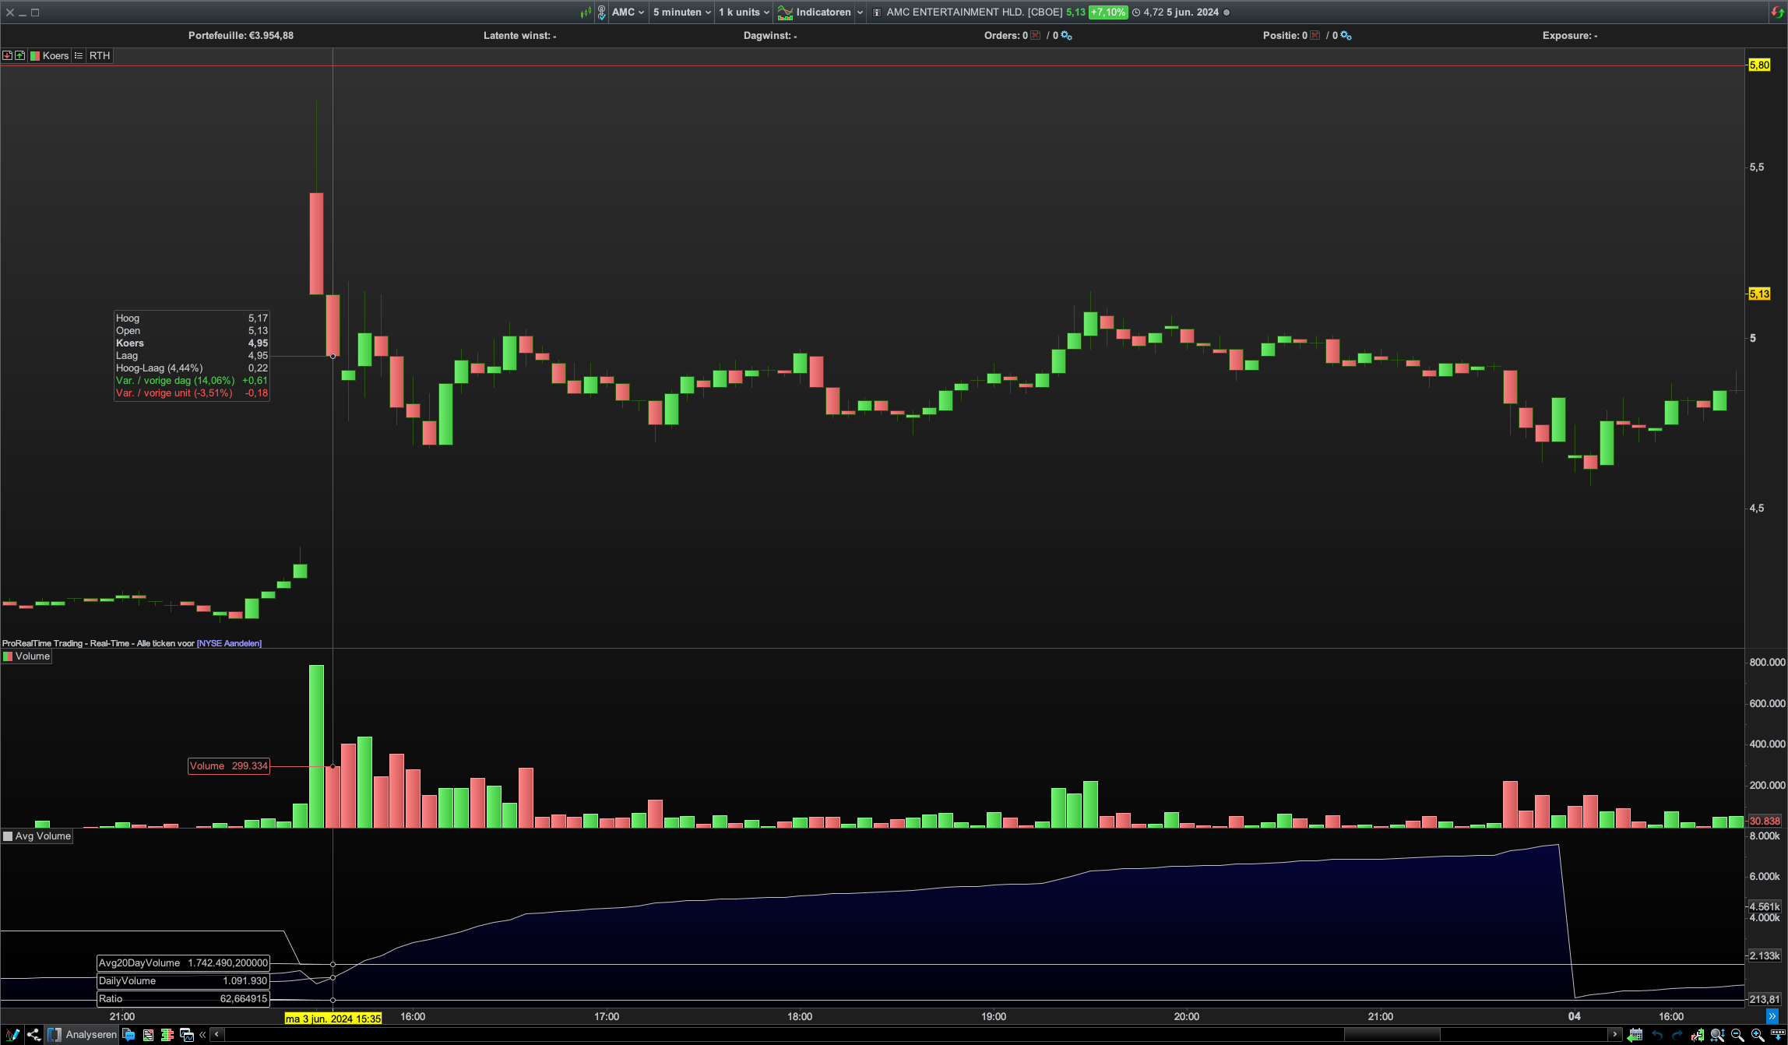
Task: Click the auto-fit zoom magnifier icon
Action: click(1717, 1035)
